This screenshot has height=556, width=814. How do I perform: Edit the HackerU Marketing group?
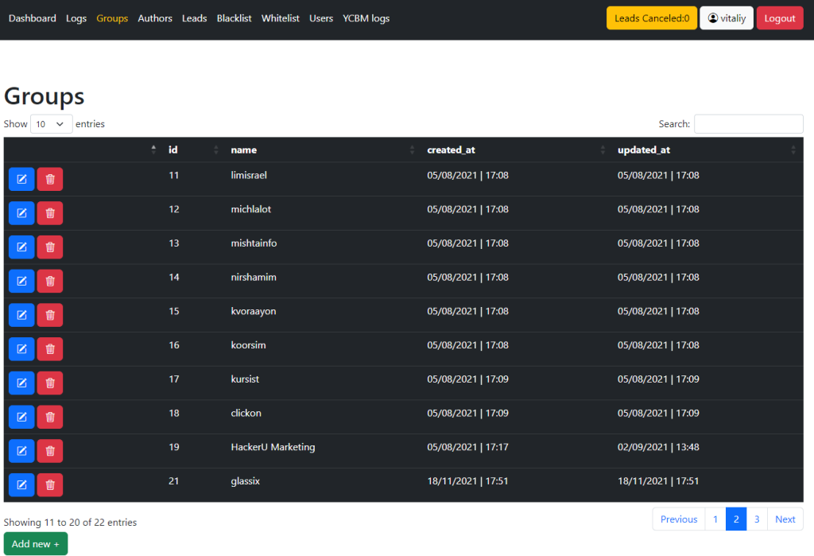coord(21,451)
